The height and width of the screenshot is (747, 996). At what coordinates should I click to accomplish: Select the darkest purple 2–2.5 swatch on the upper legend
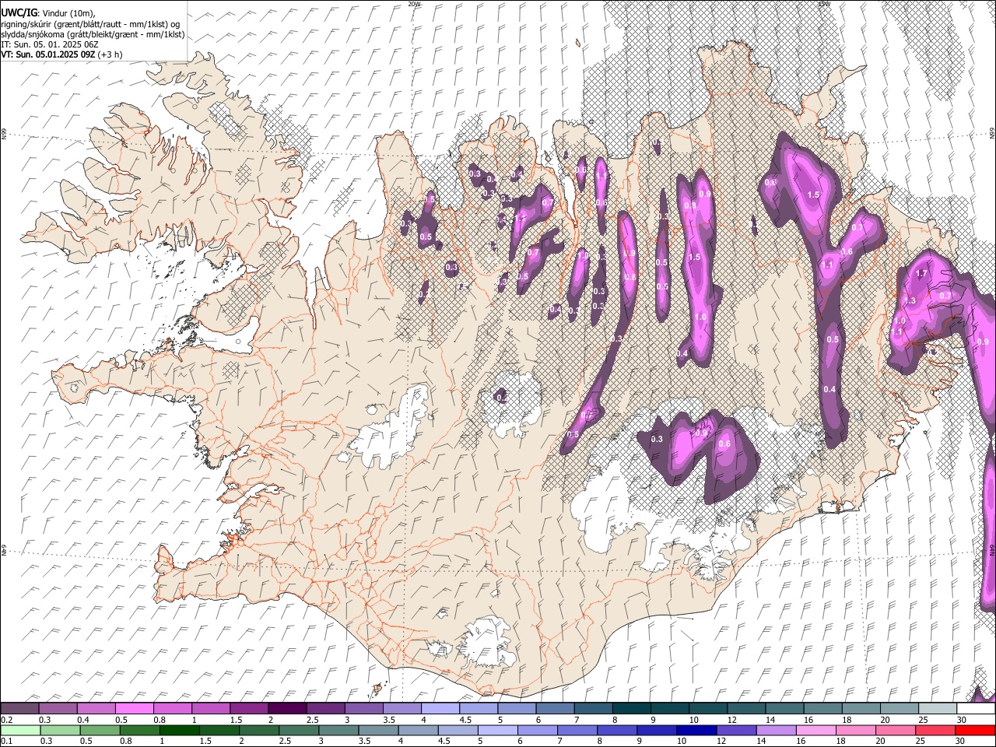(x=287, y=709)
